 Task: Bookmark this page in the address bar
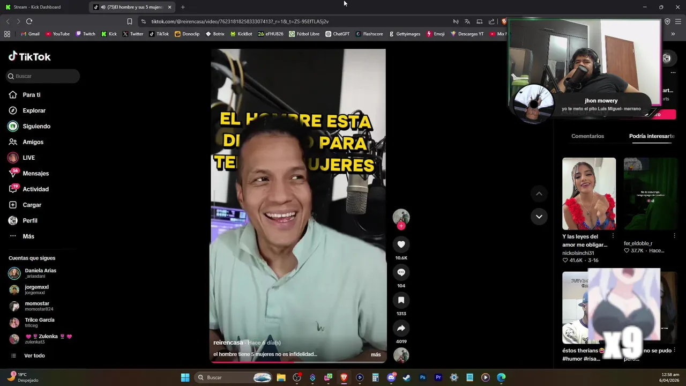pos(129,21)
